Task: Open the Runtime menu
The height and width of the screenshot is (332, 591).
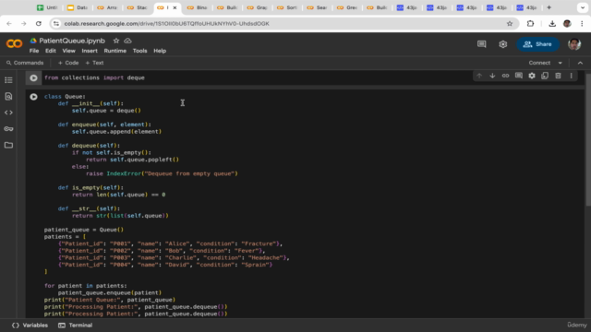Action: coord(115,51)
